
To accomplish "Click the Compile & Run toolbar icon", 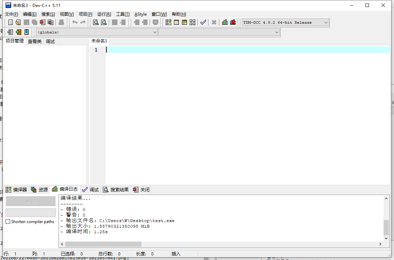I will (x=184, y=22).
